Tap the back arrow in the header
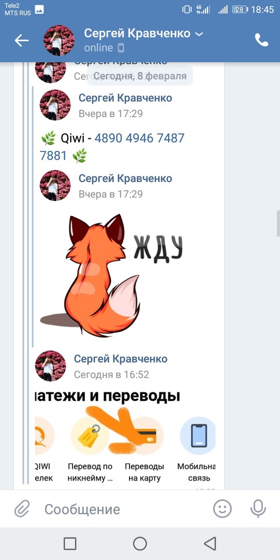The image size is (280, 560). [21, 40]
